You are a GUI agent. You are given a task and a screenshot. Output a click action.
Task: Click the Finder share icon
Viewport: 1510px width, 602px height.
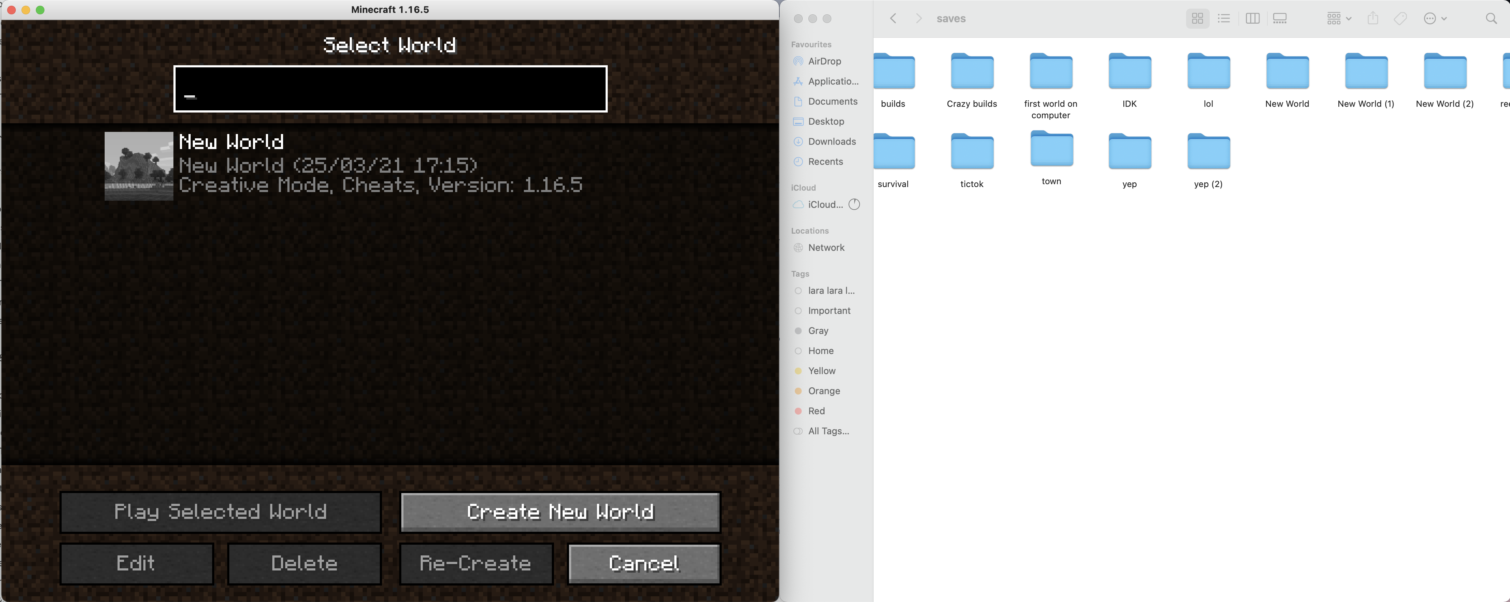coord(1373,19)
